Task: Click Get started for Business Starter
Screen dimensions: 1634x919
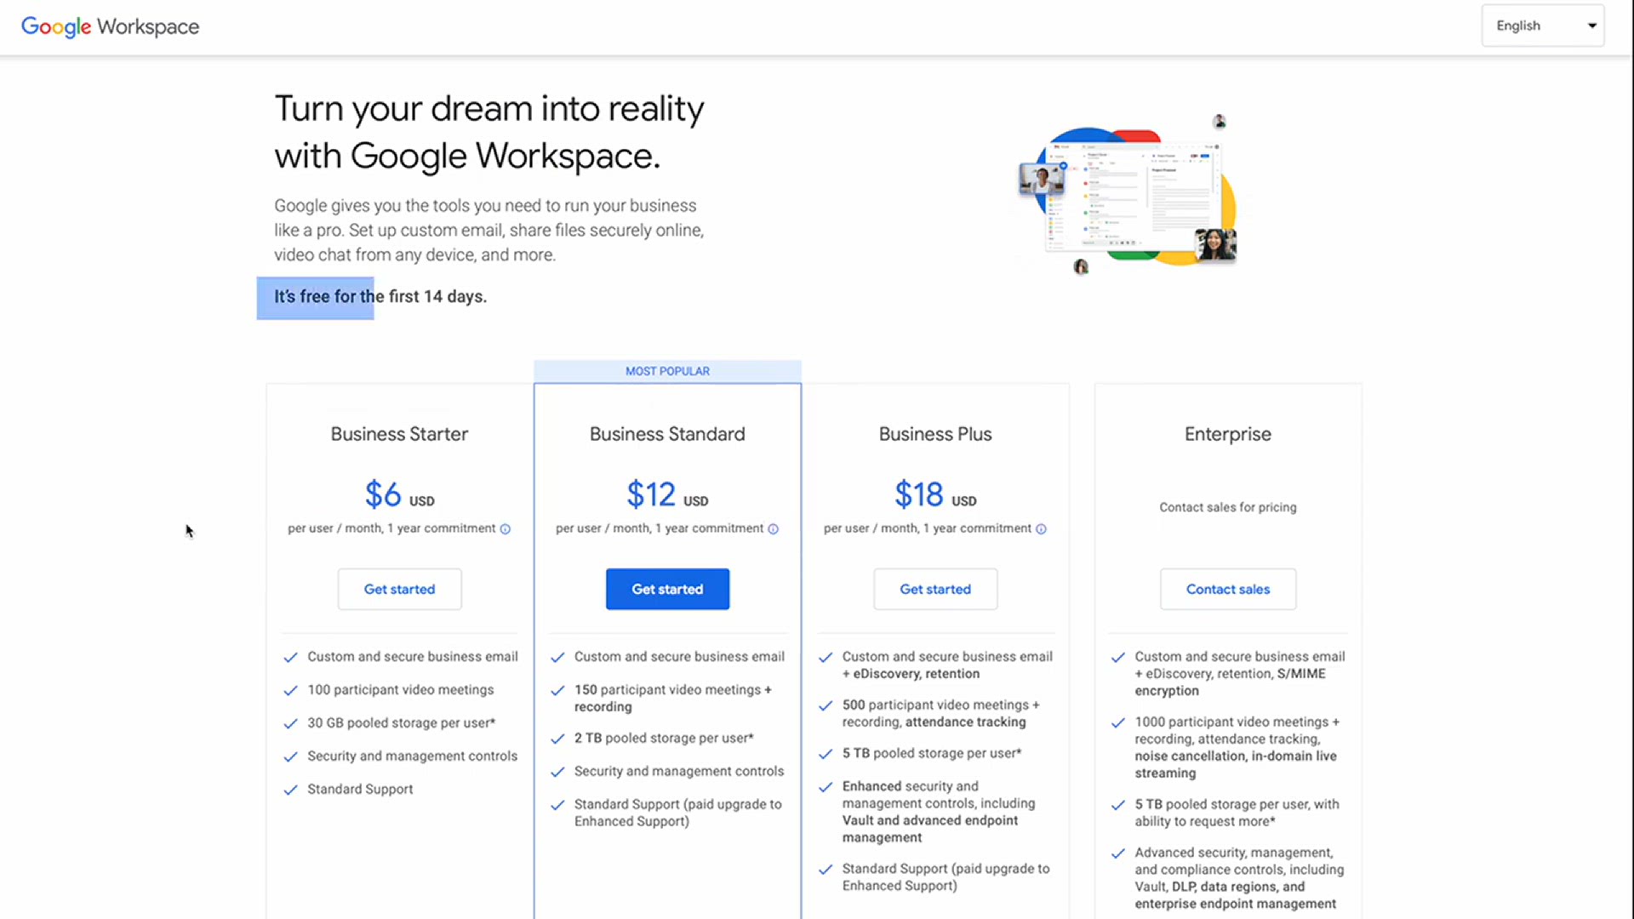Action: pos(399,589)
